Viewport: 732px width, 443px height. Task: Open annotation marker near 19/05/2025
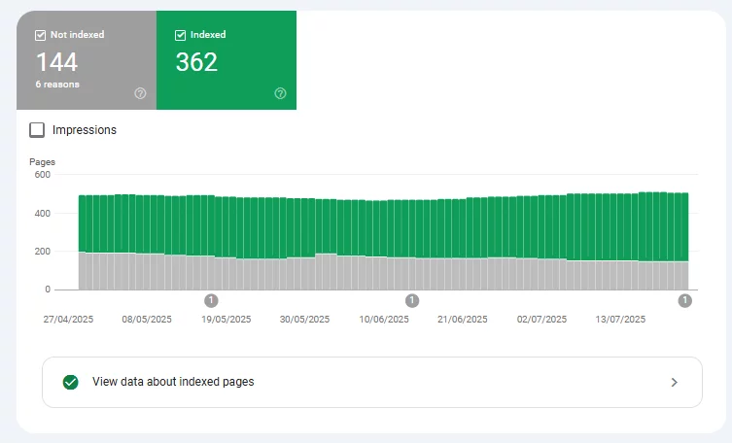click(212, 301)
